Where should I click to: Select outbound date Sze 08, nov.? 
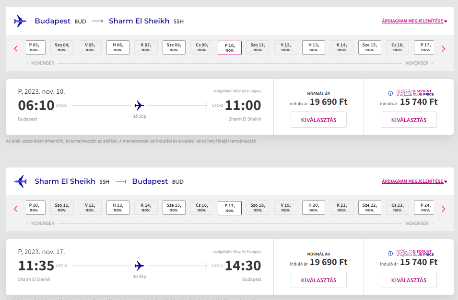[x=174, y=47]
